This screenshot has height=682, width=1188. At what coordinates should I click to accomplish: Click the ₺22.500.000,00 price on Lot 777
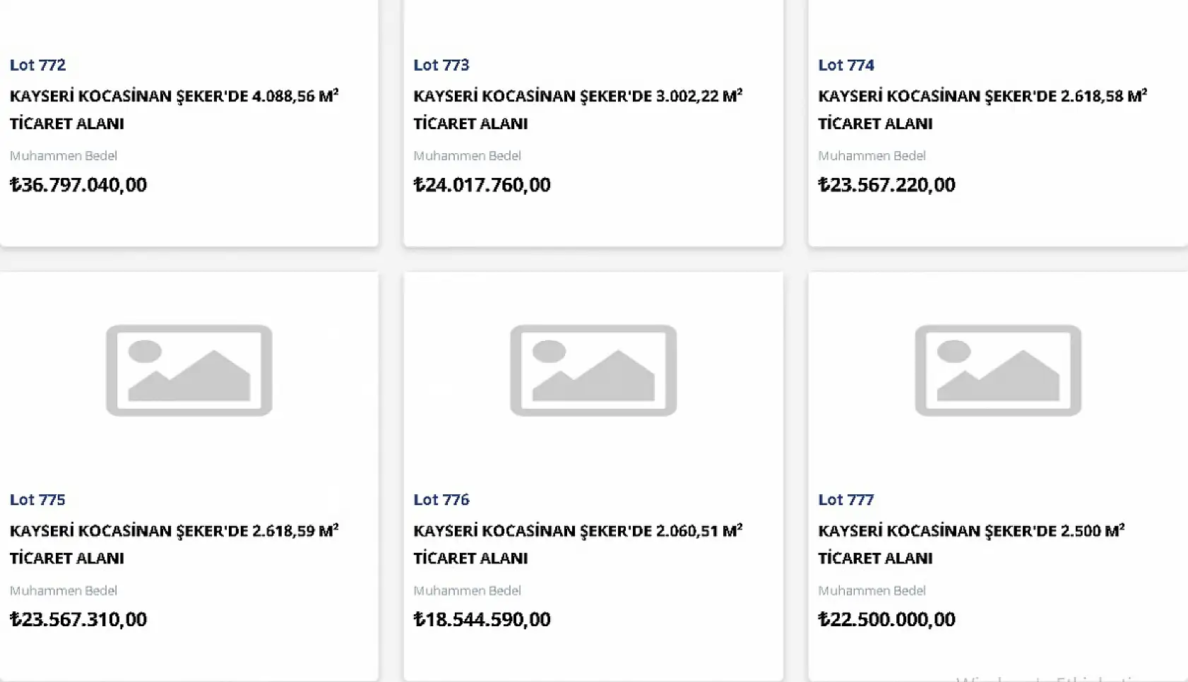[x=886, y=620]
